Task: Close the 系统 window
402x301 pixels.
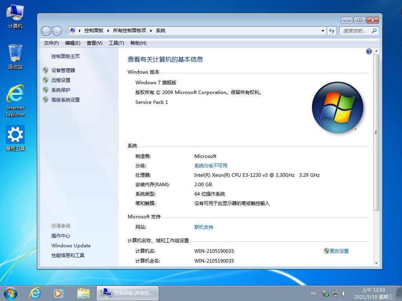Action: coord(373,20)
